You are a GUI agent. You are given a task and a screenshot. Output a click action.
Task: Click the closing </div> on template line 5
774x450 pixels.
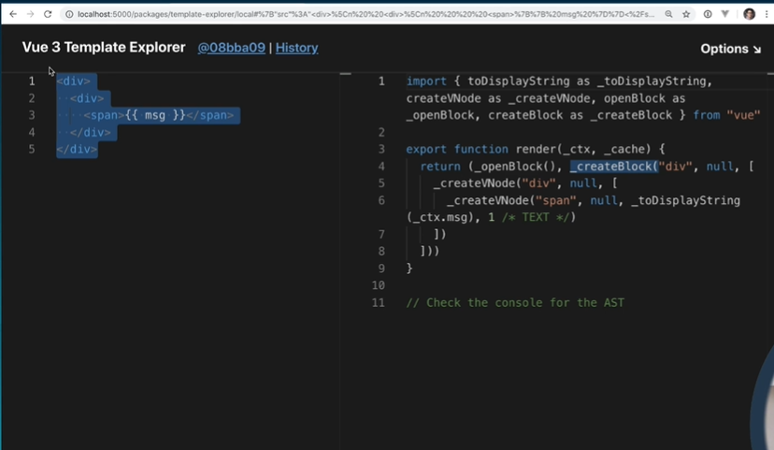(x=77, y=149)
